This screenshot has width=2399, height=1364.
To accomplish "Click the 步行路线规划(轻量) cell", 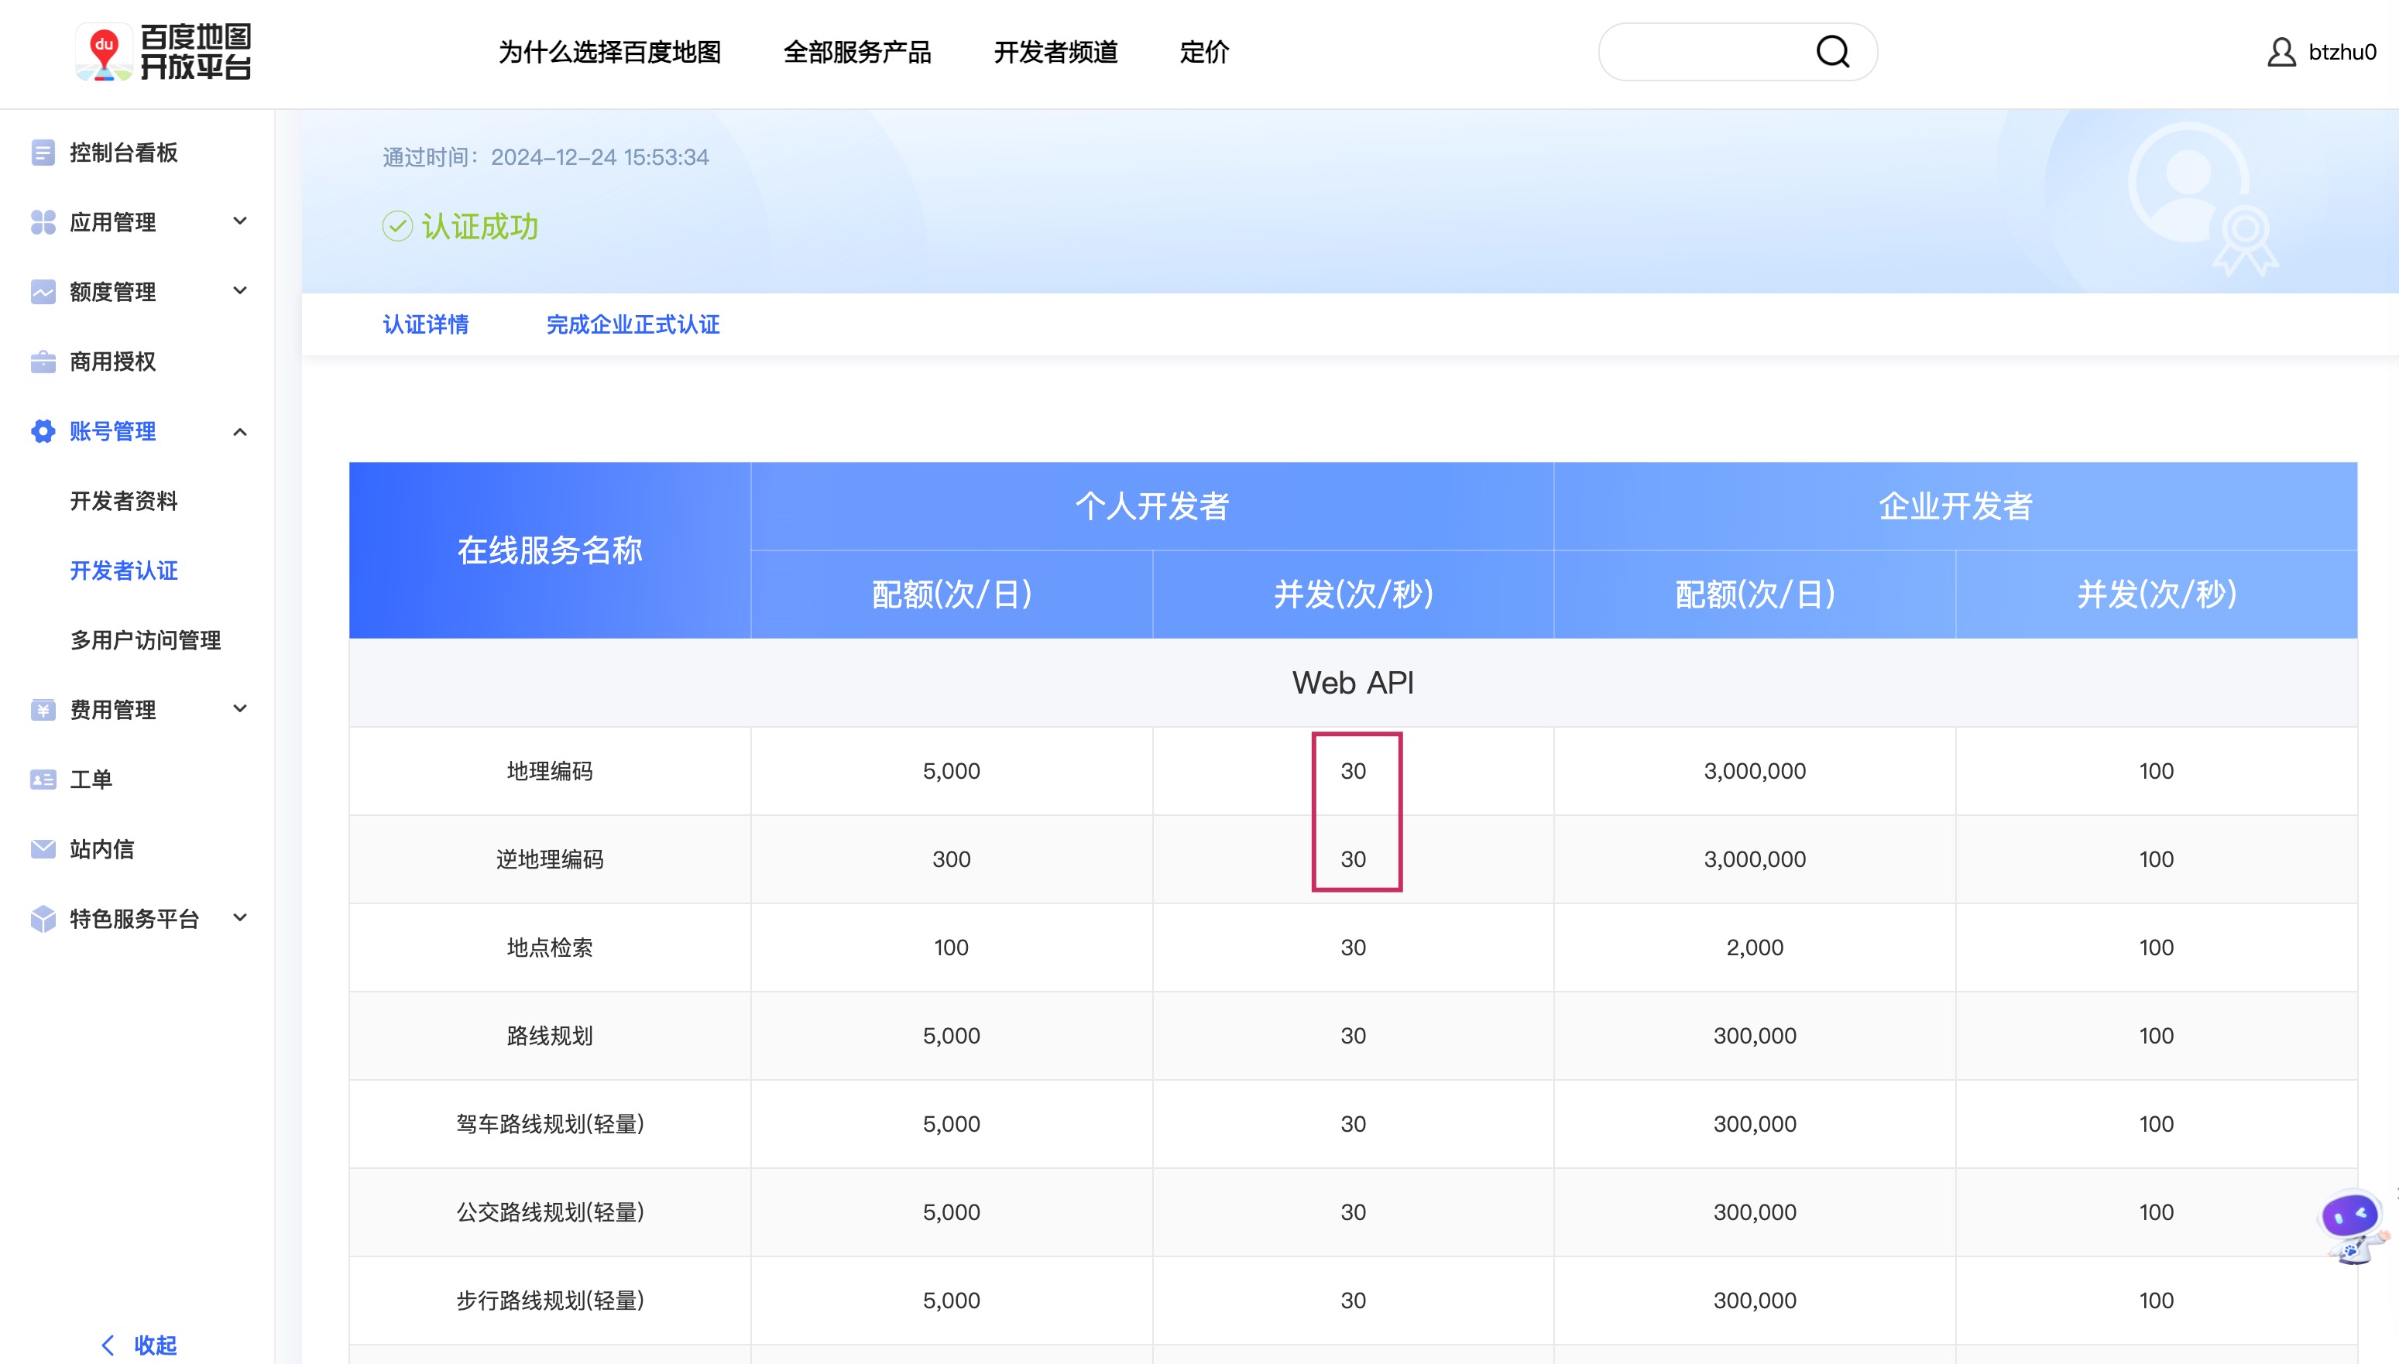I will (x=550, y=1301).
